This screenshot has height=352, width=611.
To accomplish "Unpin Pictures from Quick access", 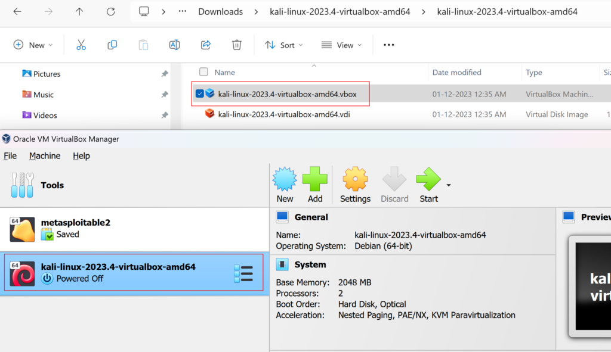I will (x=165, y=73).
